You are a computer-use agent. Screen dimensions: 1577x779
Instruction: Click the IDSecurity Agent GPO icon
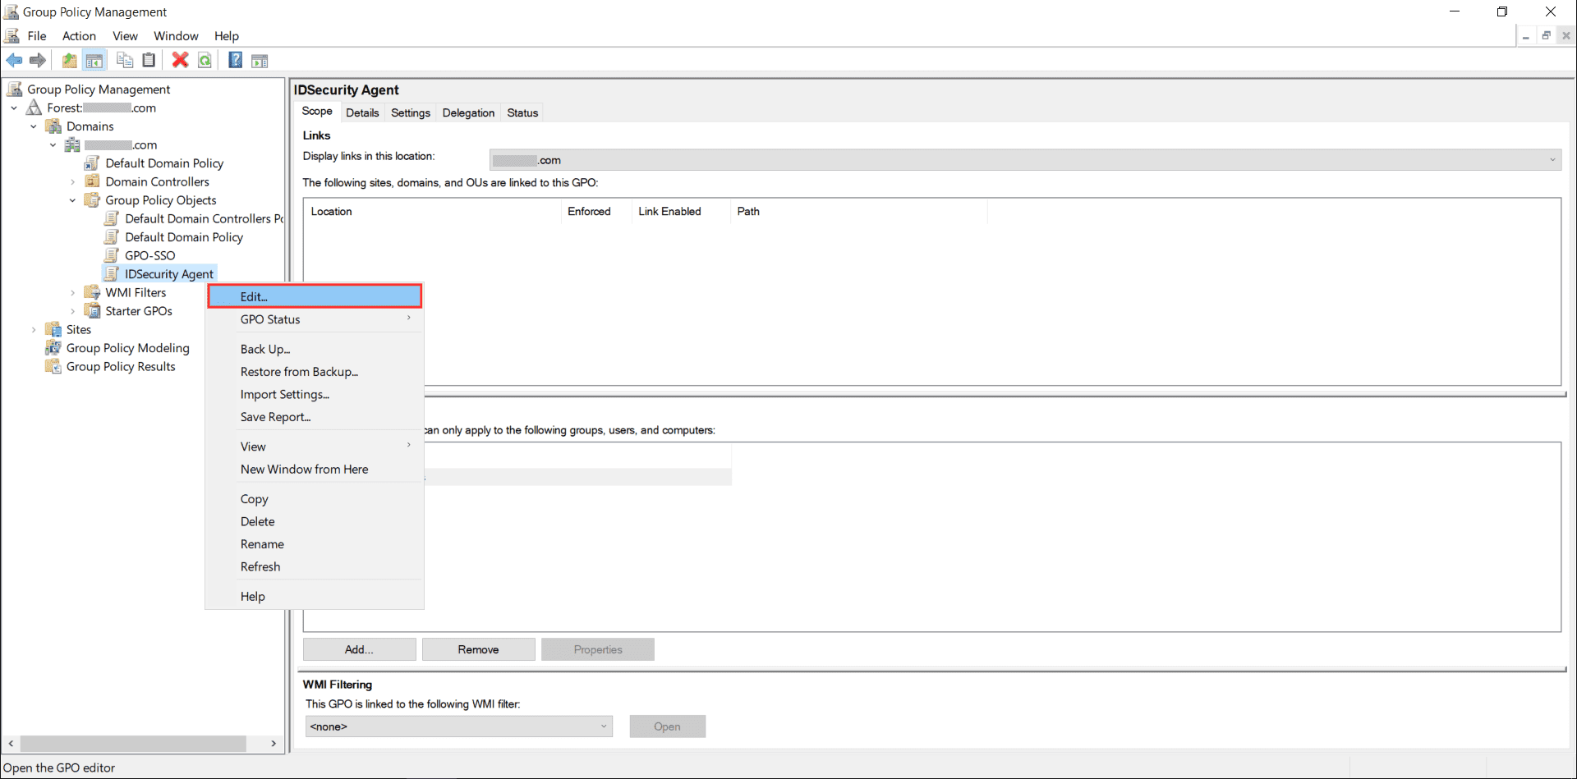coord(112,274)
